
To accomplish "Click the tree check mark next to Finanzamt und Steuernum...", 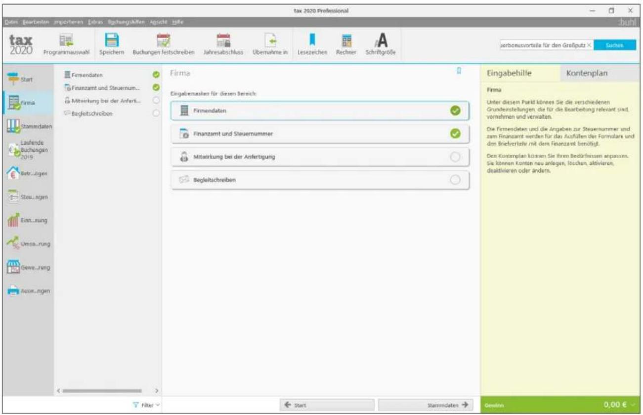I will [156, 87].
